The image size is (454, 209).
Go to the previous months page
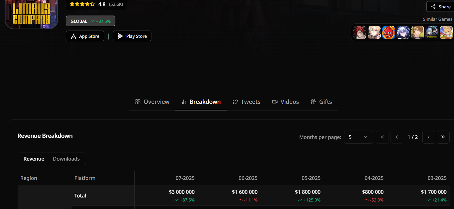(397, 137)
